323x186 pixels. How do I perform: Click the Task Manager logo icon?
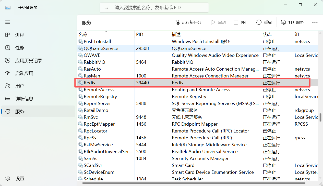8,7
